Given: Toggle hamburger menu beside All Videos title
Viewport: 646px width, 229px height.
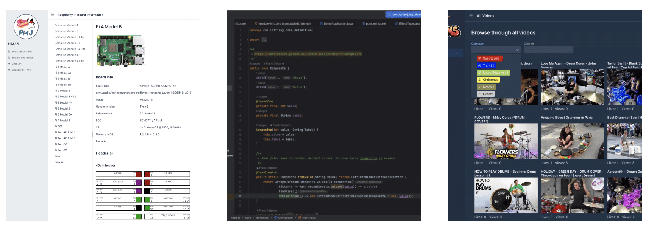Looking at the screenshot, I should click(x=471, y=16).
